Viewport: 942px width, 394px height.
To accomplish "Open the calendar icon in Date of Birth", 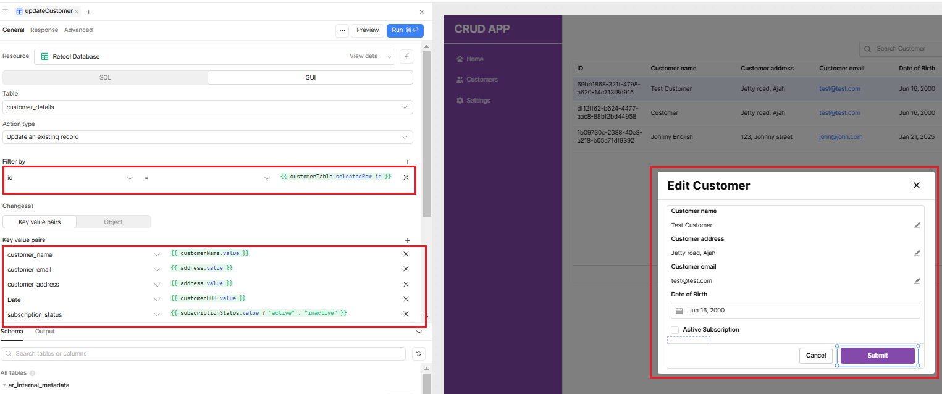I will point(679,311).
